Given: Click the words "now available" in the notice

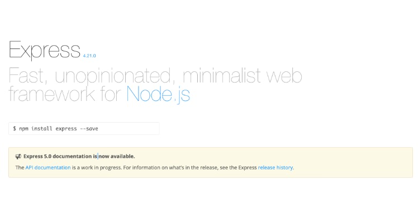Looking at the screenshot, I should click(117, 157).
